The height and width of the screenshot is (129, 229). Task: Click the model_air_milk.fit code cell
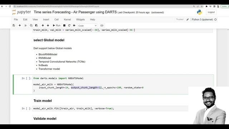tap(111, 109)
